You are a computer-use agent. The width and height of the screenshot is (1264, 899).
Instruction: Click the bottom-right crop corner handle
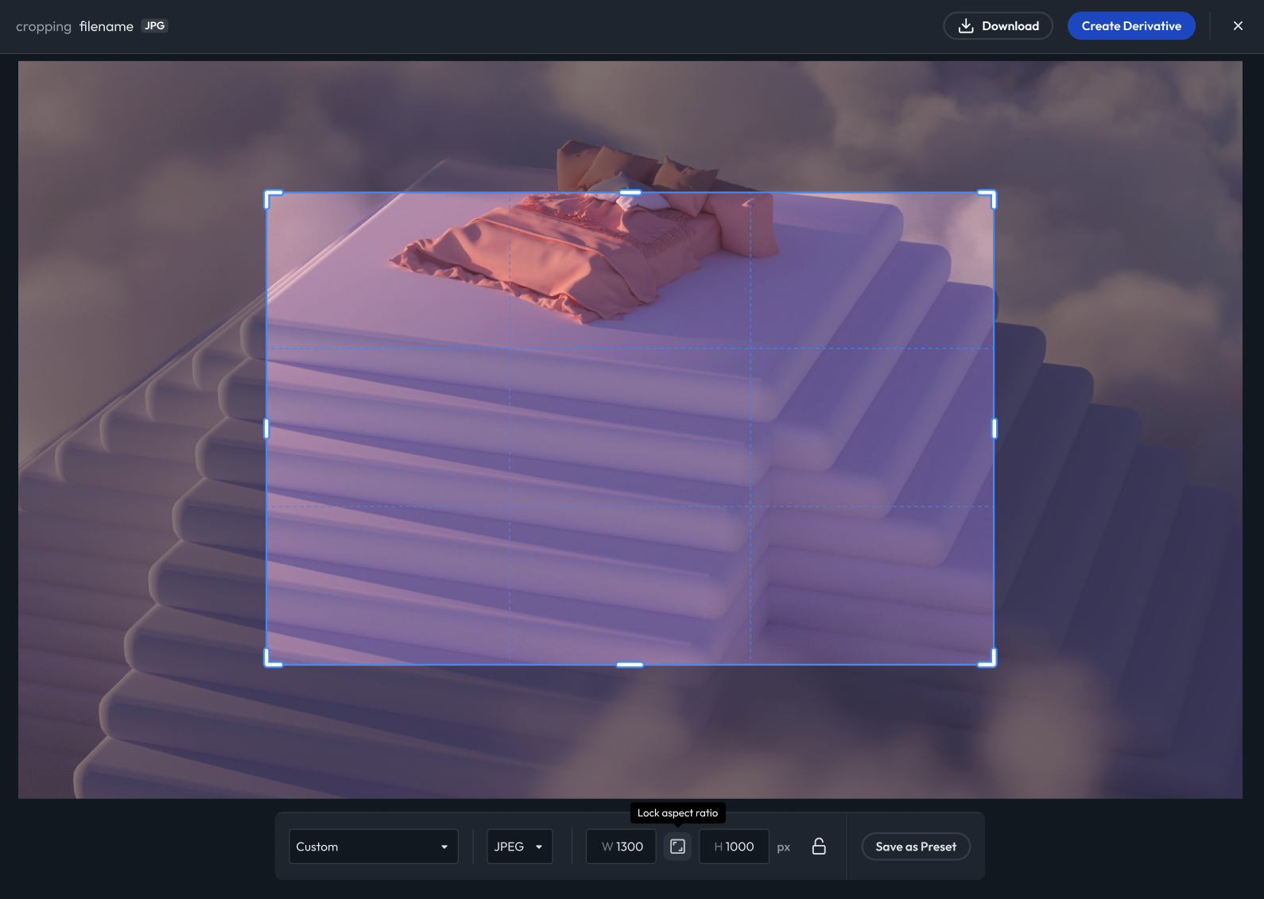(987, 658)
